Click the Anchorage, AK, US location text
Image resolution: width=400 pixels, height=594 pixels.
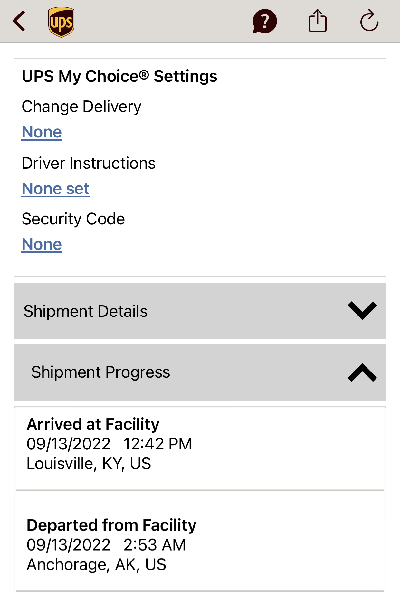click(96, 564)
